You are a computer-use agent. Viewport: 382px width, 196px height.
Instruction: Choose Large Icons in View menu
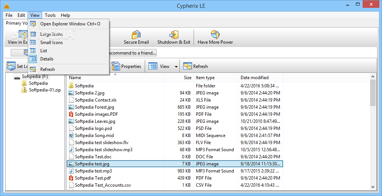69,34
